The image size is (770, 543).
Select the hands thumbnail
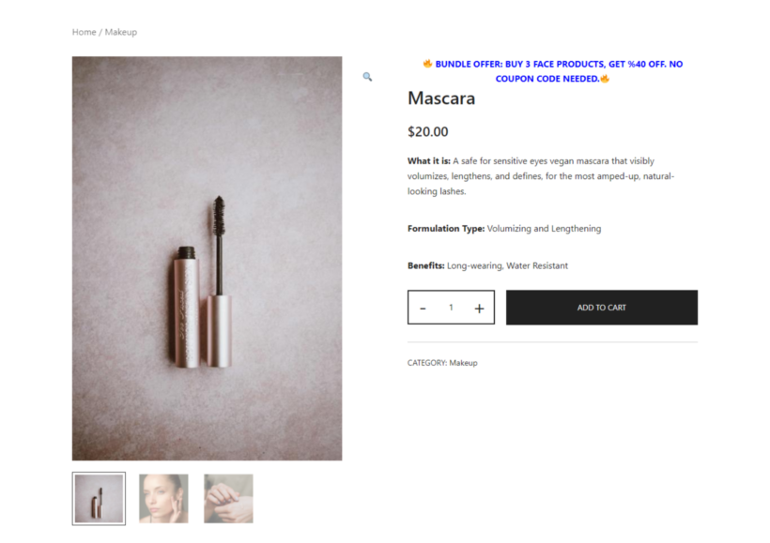(227, 498)
